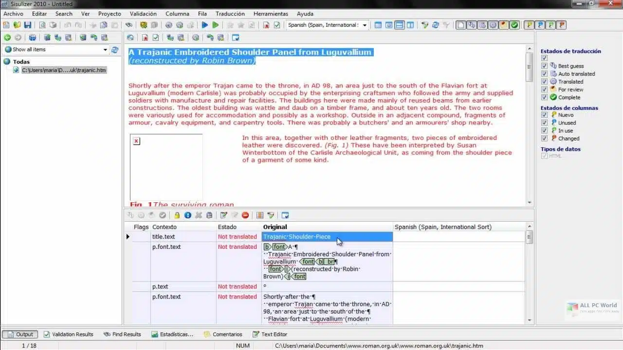Click the blue Build All play arrow
This screenshot has height=350, width=623.
205,25
